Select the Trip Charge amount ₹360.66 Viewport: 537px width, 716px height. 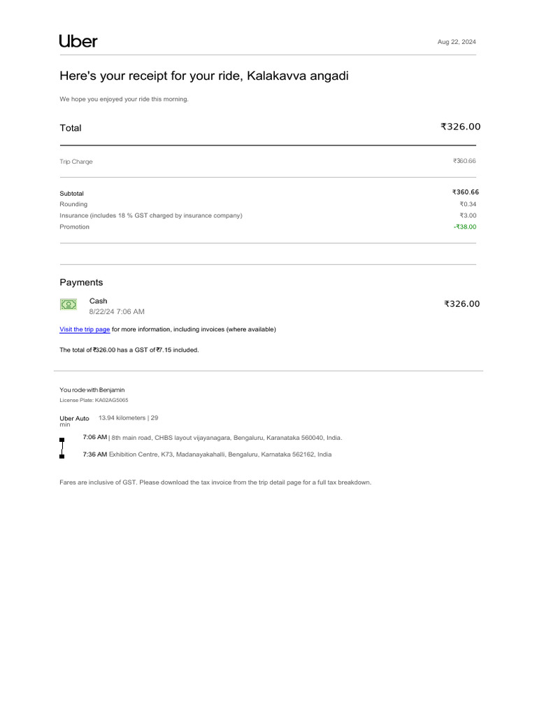pos(464,161)
